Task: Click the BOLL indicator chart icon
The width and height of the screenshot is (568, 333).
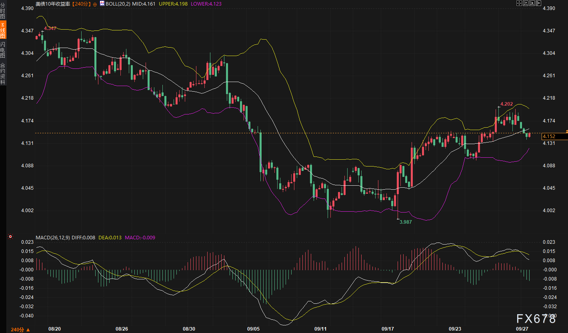Action: [x=102, y=4]
